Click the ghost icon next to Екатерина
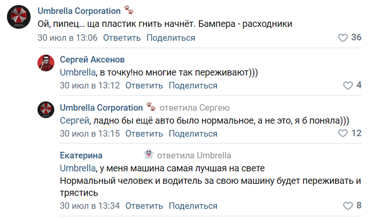The height and width of the screenshot is (219, 374). pos(148,154)
